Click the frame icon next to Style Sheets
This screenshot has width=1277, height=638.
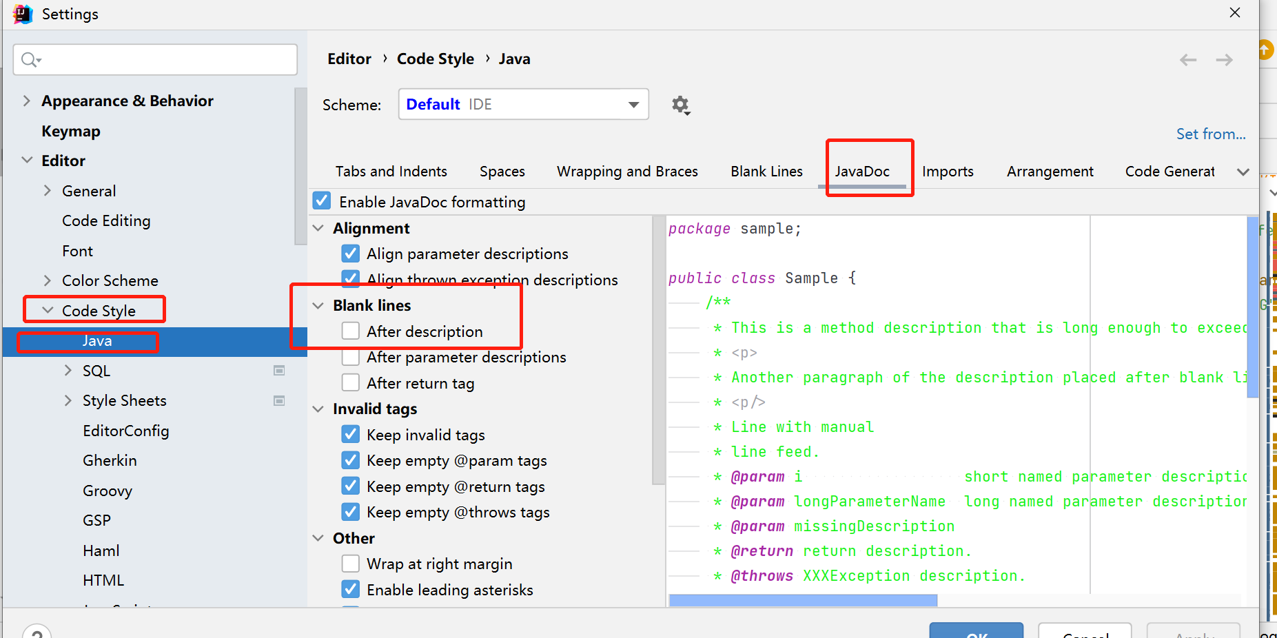coord(279,400)
